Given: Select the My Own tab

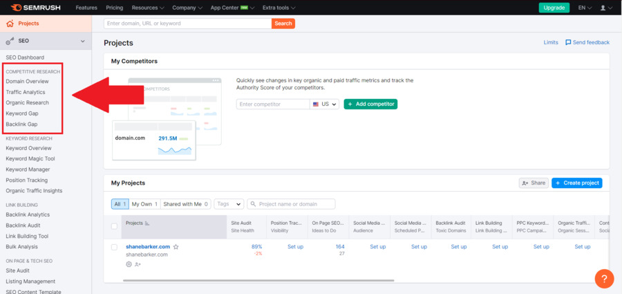Looking at the screenshot, I should (145, 204).
